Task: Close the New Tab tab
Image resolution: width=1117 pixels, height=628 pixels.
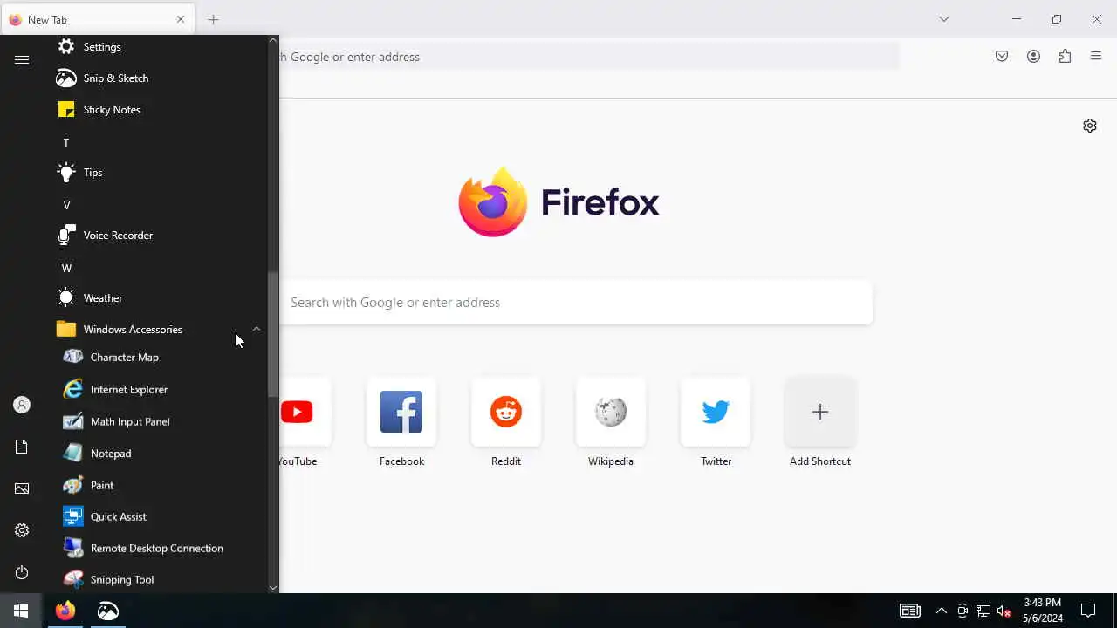Action: 181,19
